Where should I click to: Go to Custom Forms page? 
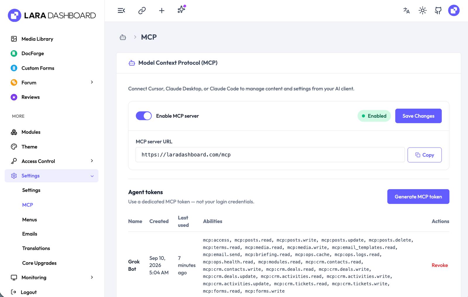38,68
